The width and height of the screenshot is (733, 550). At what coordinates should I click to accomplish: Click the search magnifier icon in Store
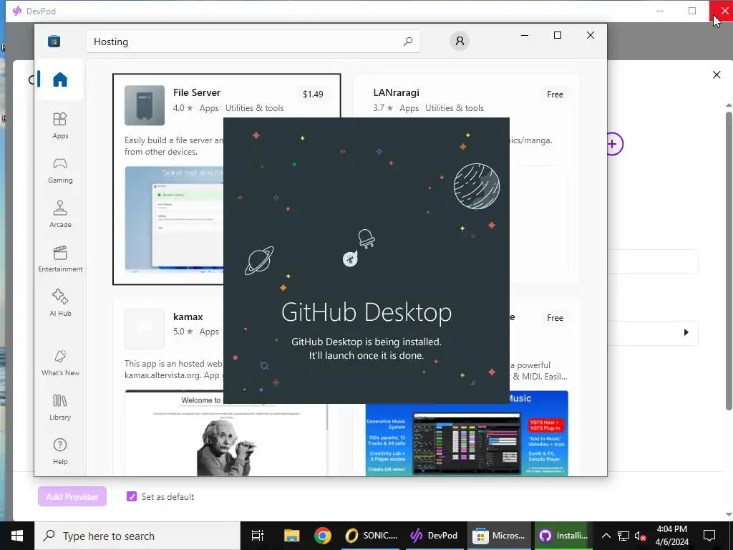click(x=407, y=41)
